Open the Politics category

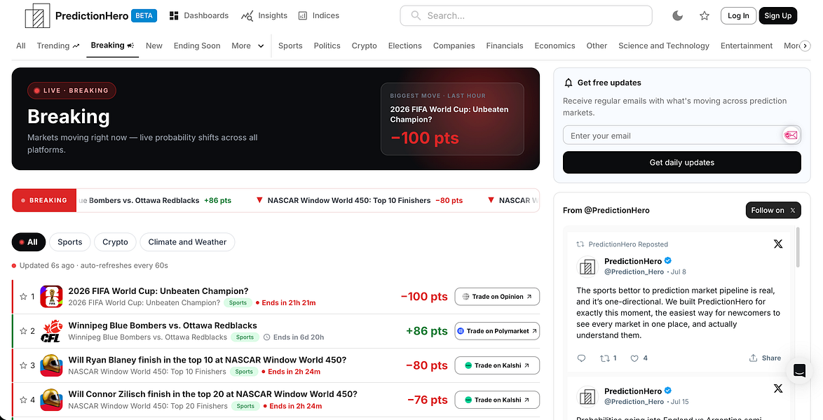pyautogui.click(x=327, y=45)
